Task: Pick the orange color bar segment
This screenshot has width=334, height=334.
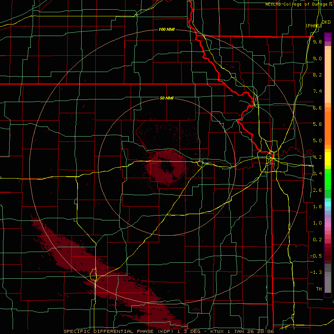Action: (328, 128)
